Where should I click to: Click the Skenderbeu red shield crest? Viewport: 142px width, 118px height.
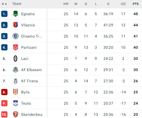tap(15, 114)
